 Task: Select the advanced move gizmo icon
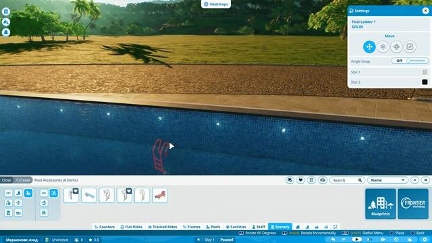(x=396, y=47)
